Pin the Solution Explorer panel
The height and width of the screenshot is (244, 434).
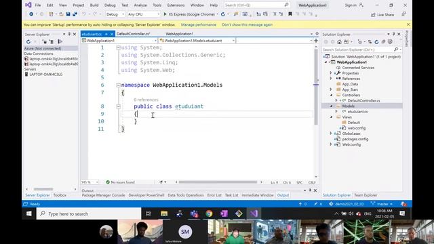coord(393,35)
